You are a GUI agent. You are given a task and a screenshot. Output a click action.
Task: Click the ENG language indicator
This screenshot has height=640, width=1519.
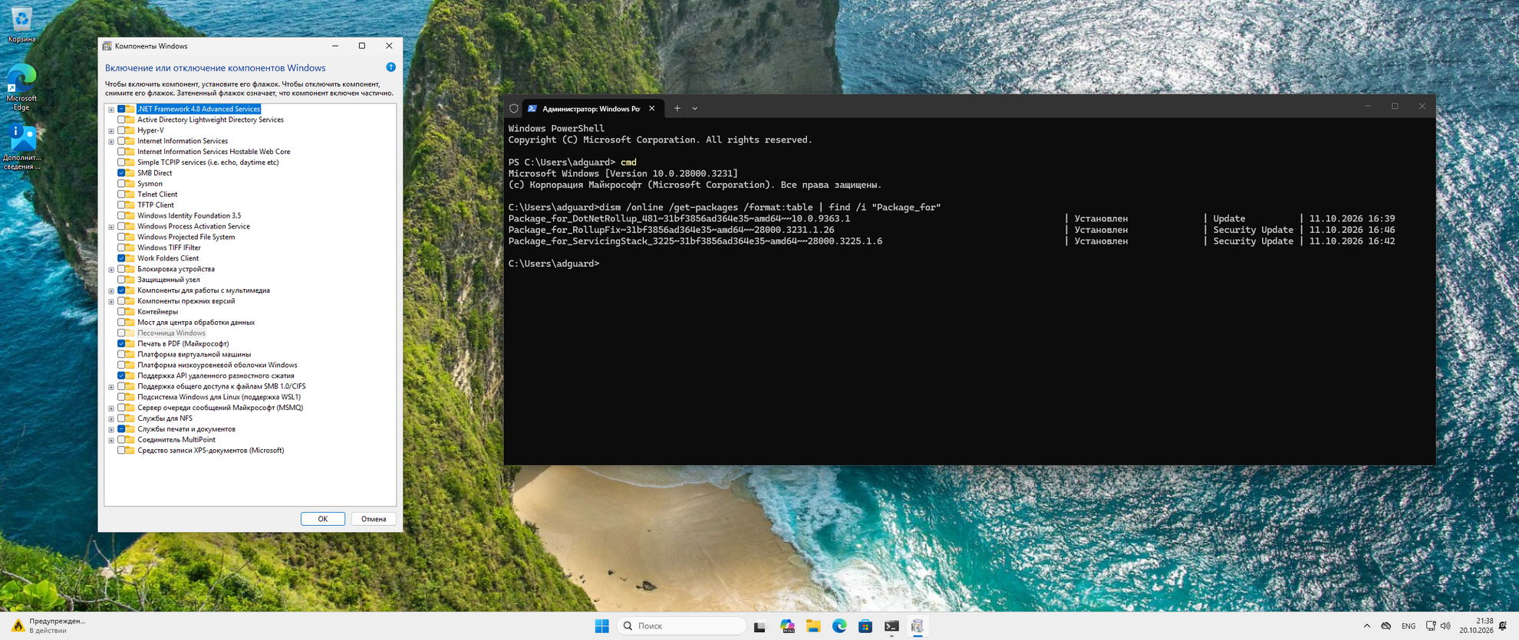pos(1409,626)
